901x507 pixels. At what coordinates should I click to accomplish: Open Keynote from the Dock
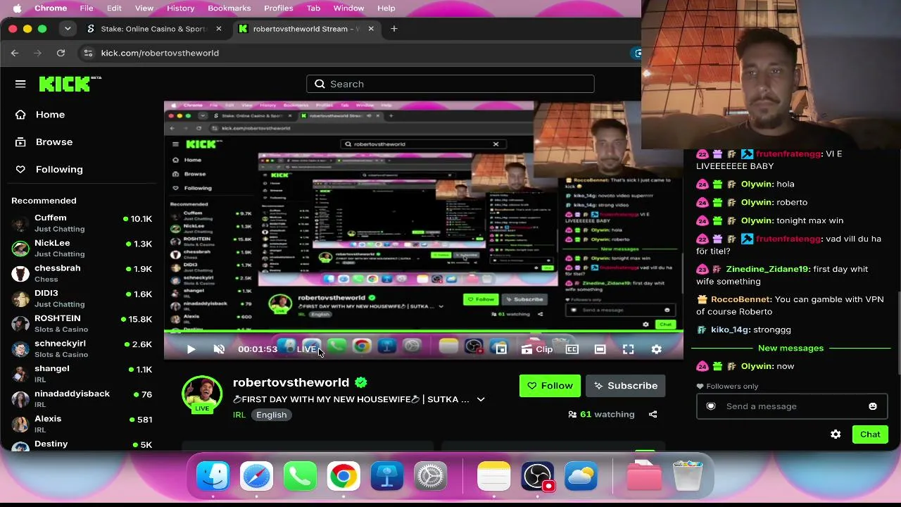386,477
